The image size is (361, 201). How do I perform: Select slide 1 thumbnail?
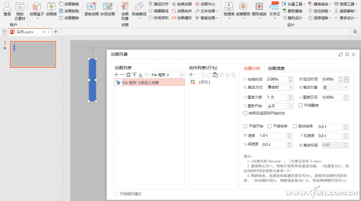click(33, 54)
